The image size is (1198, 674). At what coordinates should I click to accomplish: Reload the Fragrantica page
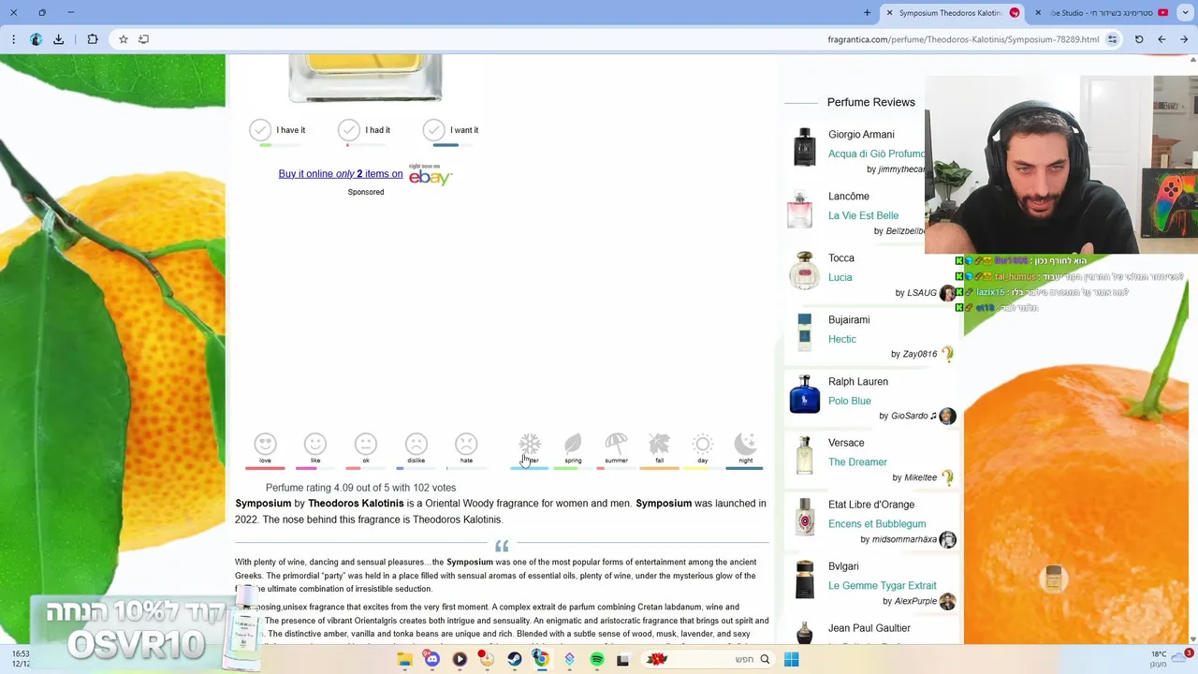click(x=1139, y=39)
